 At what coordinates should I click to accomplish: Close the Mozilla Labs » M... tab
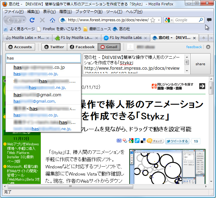point(48,38)
